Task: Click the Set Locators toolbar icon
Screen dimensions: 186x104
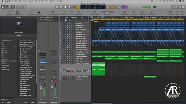Action: pyautogui.click(x=170, y=12)
